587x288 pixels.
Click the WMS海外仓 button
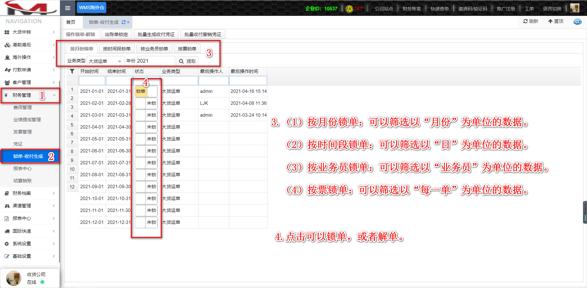[91, 8]
